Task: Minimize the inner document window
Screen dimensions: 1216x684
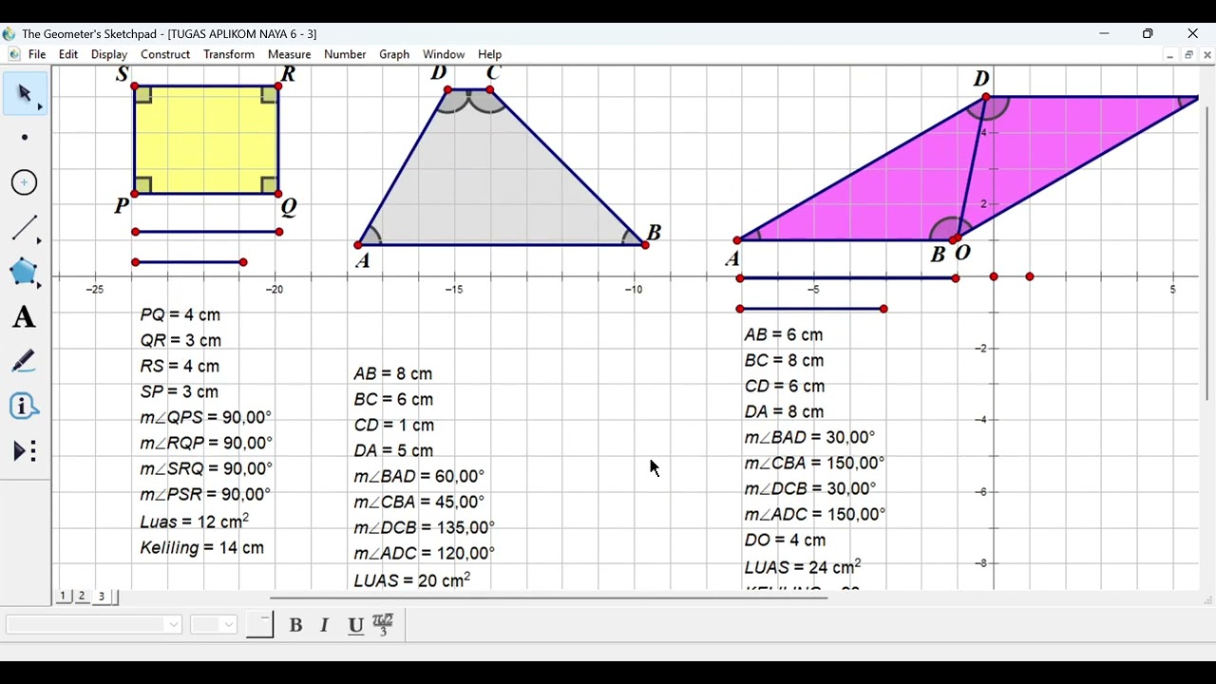Action: 1169,55
